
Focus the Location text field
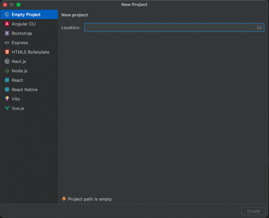pos(170,28)
